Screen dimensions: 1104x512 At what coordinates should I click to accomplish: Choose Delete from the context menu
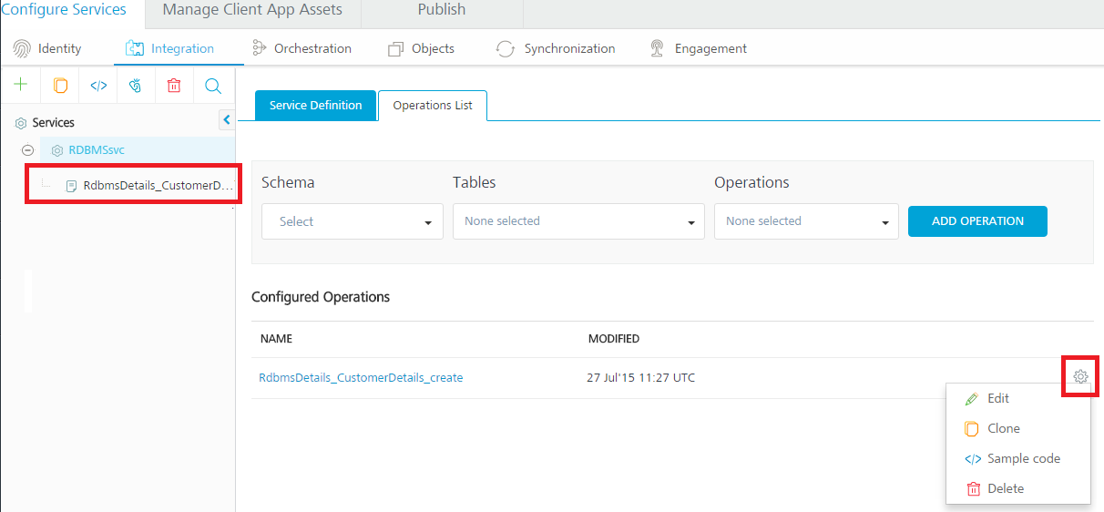[1006, 488]
